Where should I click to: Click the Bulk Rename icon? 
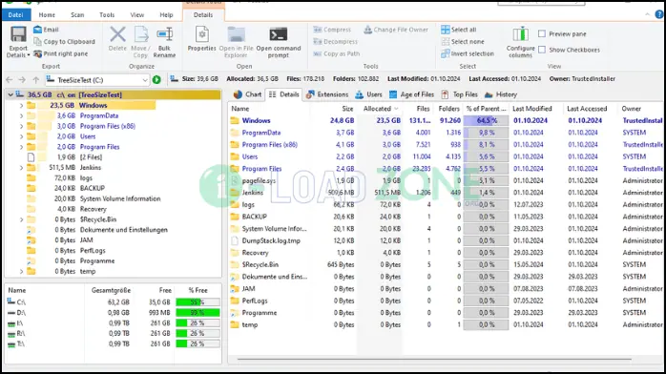point(164,34)
